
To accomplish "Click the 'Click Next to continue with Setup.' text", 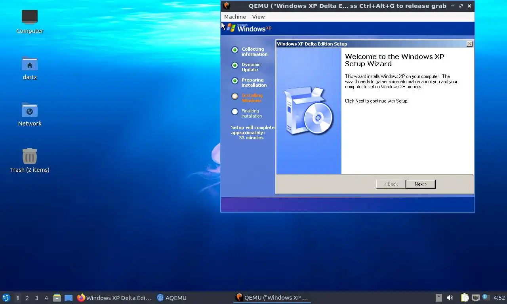I will 376,101.
